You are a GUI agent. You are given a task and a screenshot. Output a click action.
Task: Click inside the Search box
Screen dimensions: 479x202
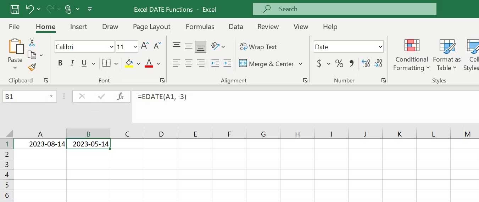click(344, 9)
